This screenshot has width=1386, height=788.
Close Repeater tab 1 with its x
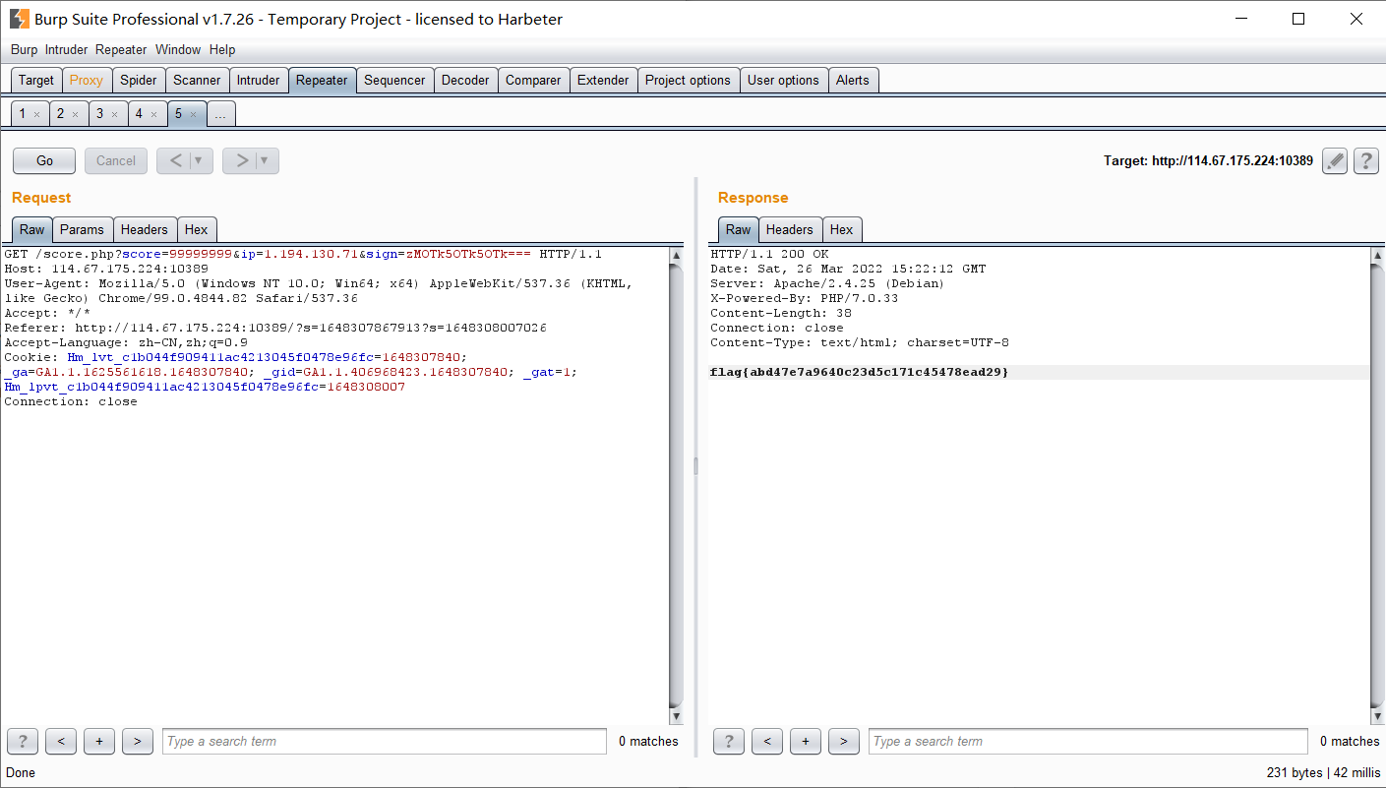36,115
